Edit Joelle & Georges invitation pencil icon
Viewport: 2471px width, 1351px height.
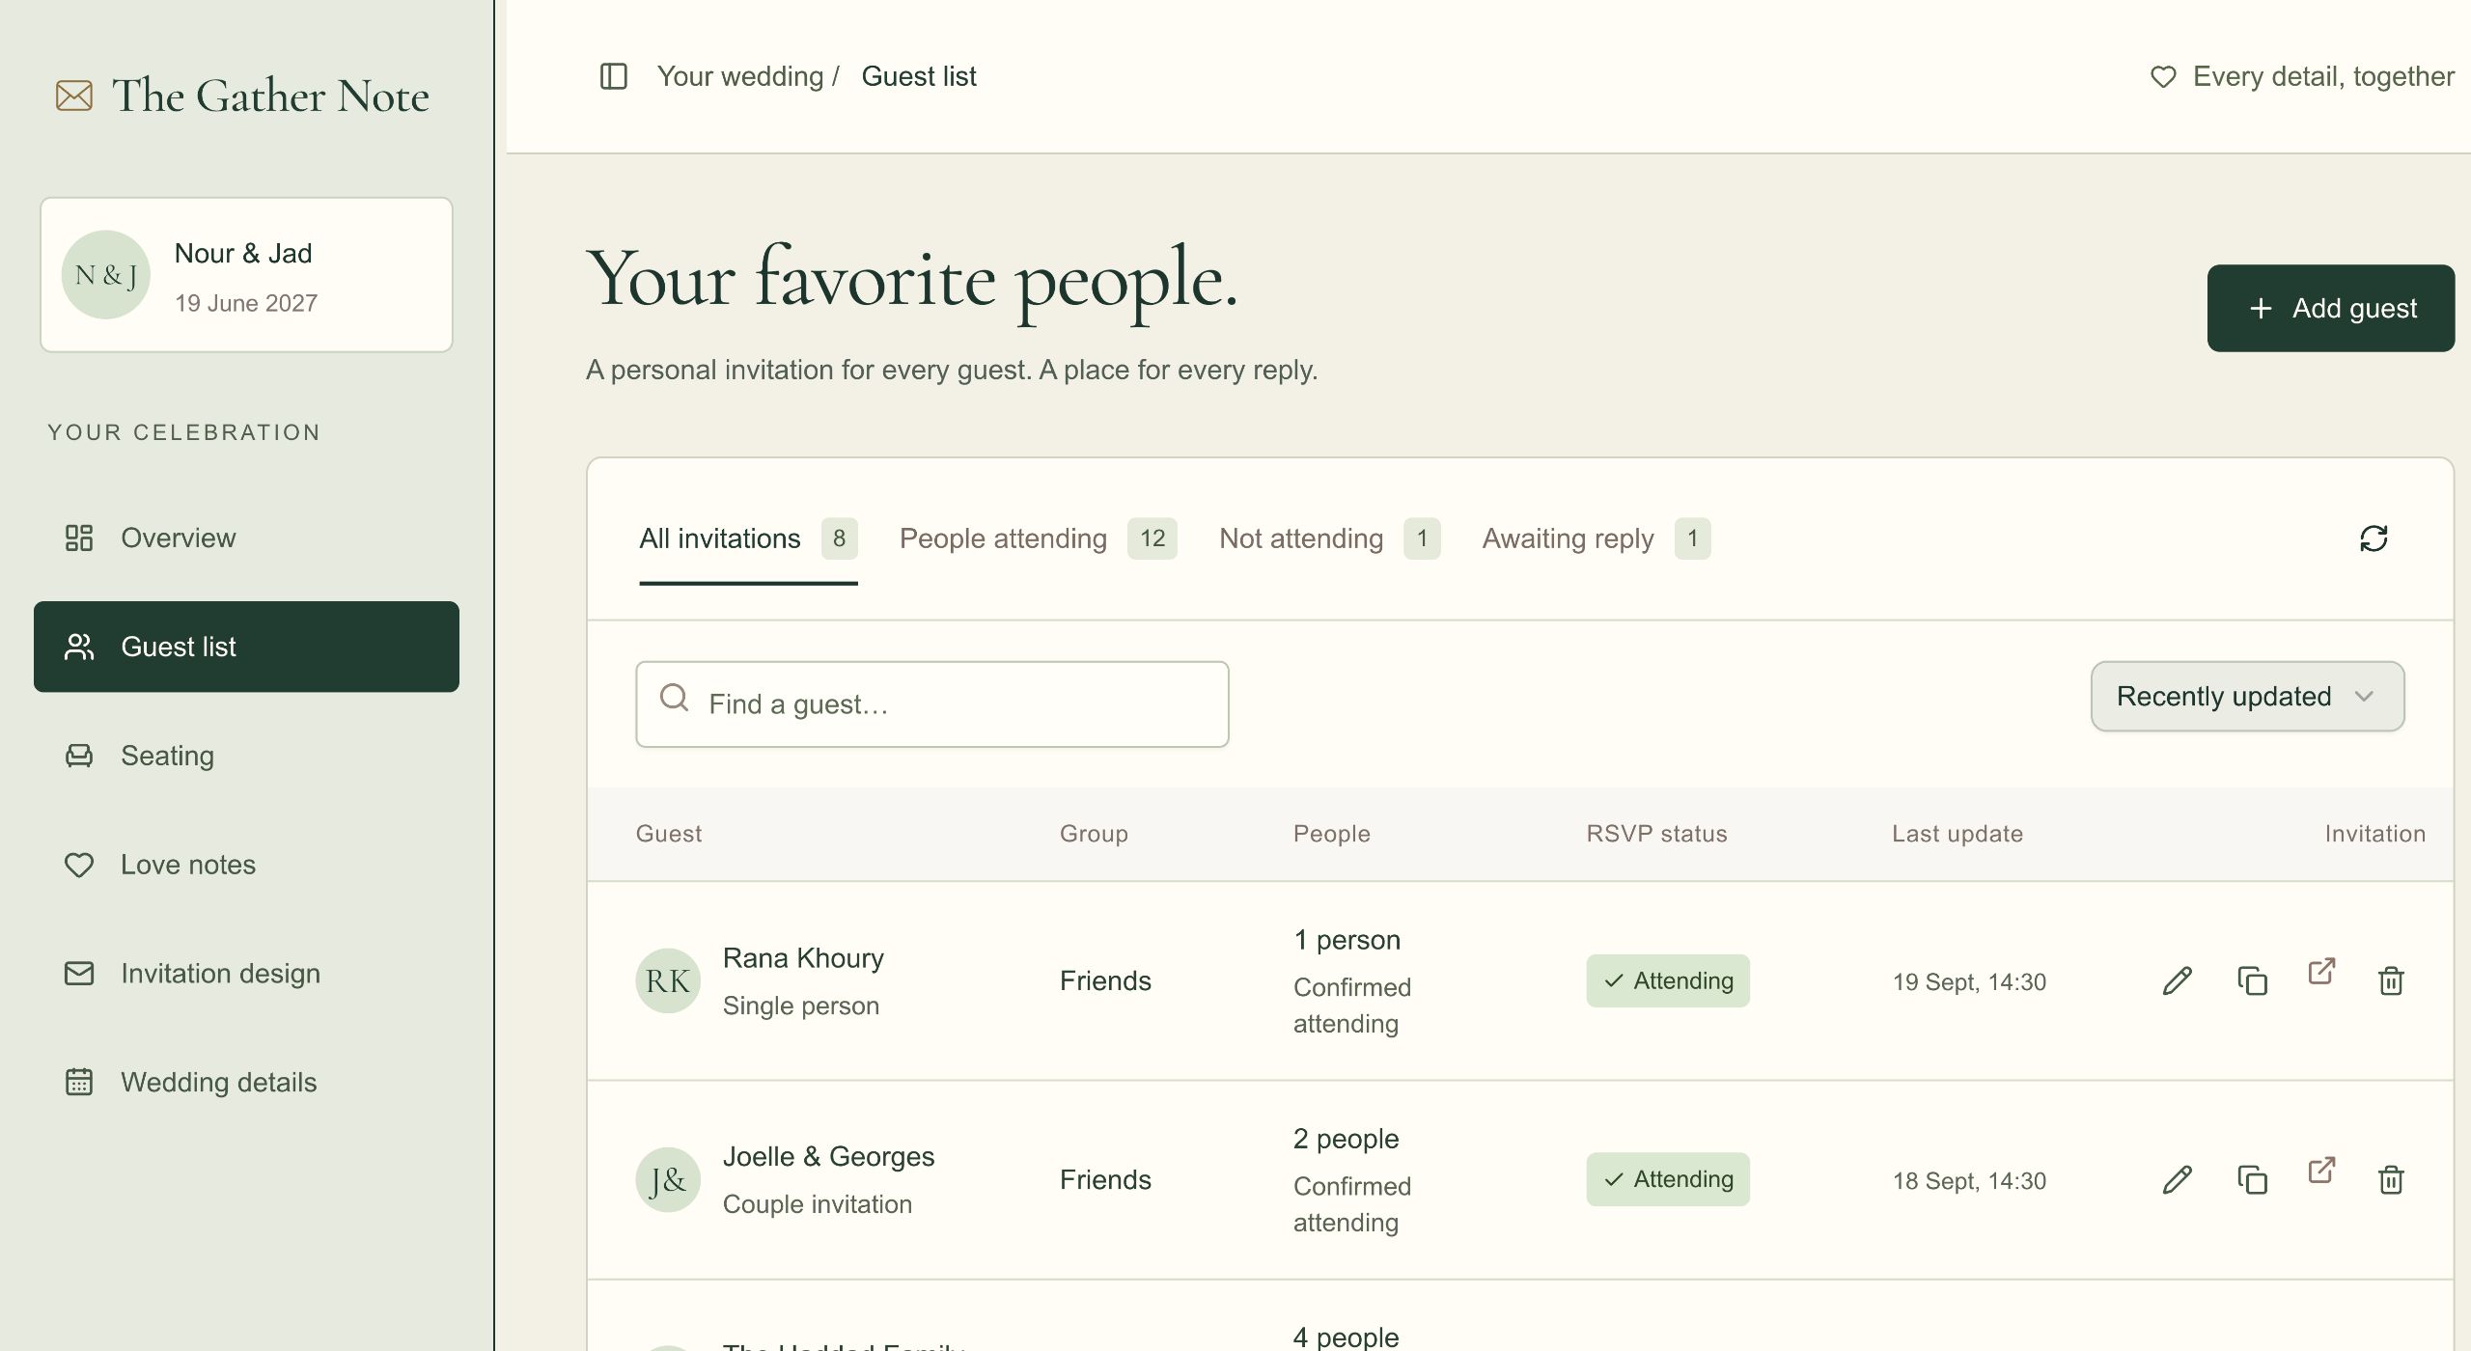(2178, 1179)
